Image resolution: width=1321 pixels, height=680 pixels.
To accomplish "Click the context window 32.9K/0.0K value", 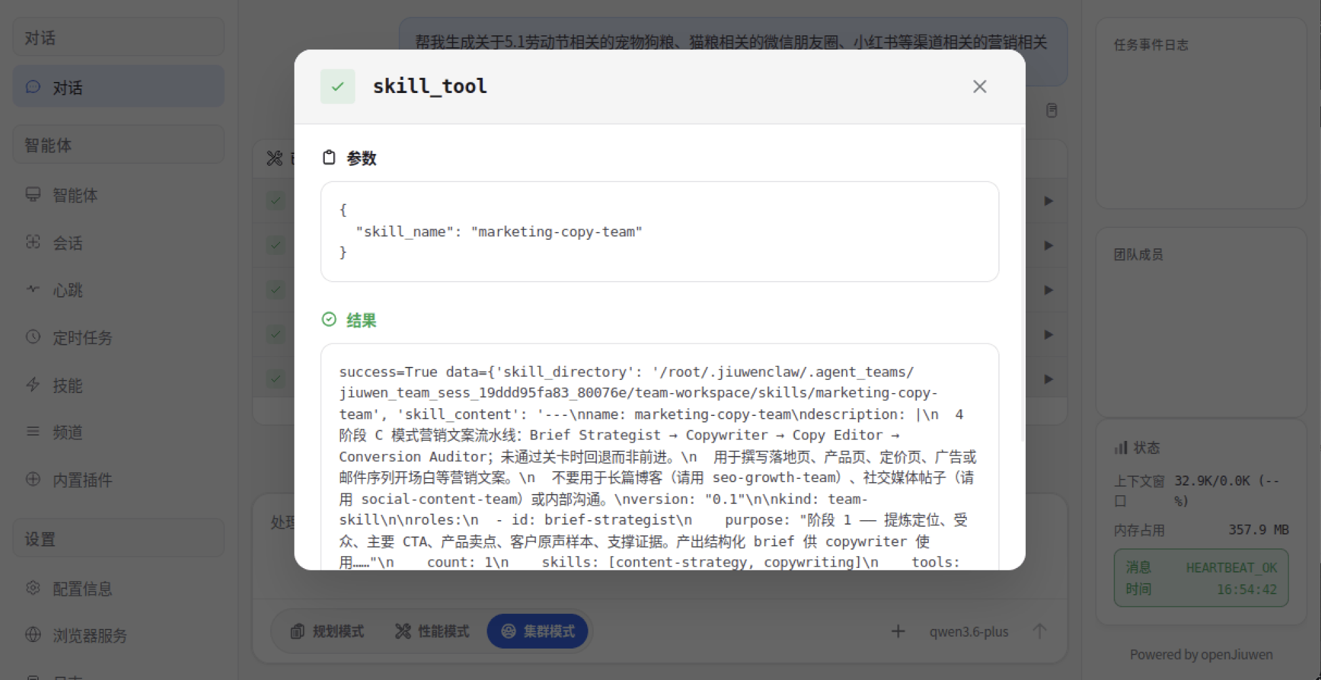I will pos(1227,491).
